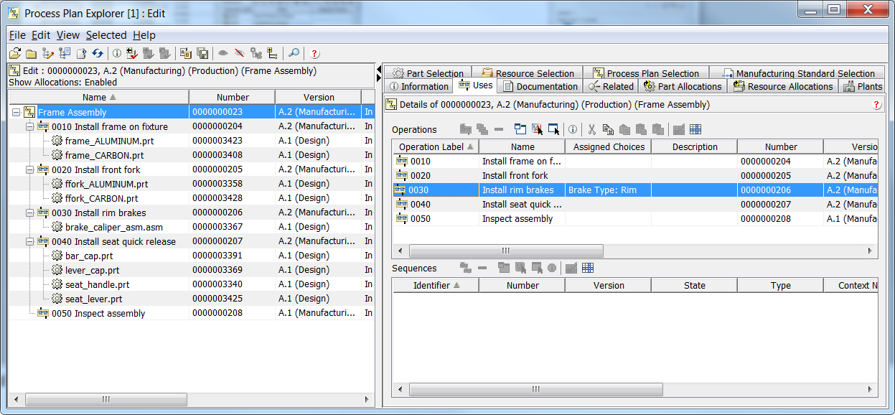Click the open folder icon in main toolbar
Screen dimensions: 895x415
click(x=14, y=53)
